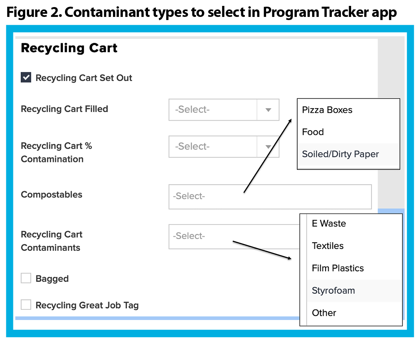Open the Recycling Cart Filled dropdown arrow

tap(268, 110)
